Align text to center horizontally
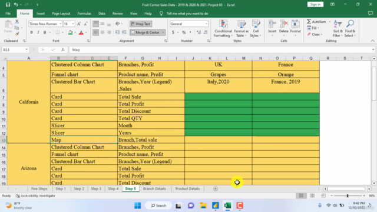This screenshot has height=212, width=377. 102,32
